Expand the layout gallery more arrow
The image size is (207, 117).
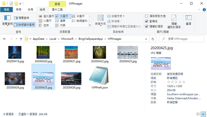coord(90,25)
